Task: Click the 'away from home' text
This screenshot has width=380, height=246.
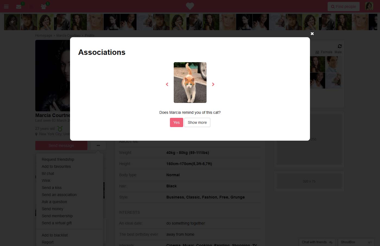Action: pyautogui.click(x=180, y=234)
